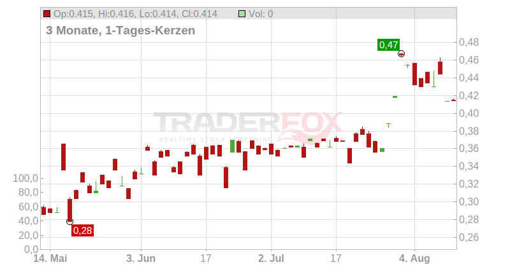The image size is (510, 267).
Task: Click the 0,40 price axis label
Action: (469, 113)
